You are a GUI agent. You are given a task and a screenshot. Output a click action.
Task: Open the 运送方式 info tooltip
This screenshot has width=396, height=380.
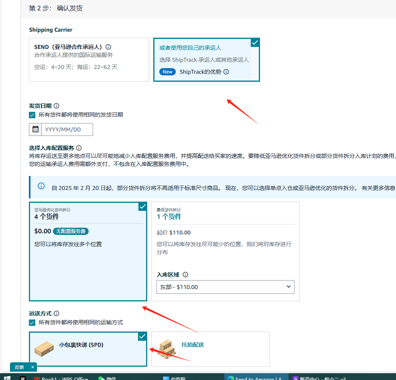tap(56, 313)
